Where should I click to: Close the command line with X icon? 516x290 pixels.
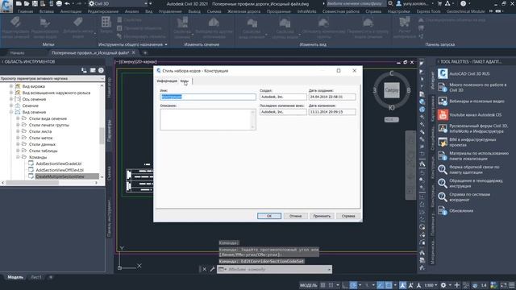pyautogui.click(x=204, y=269)
